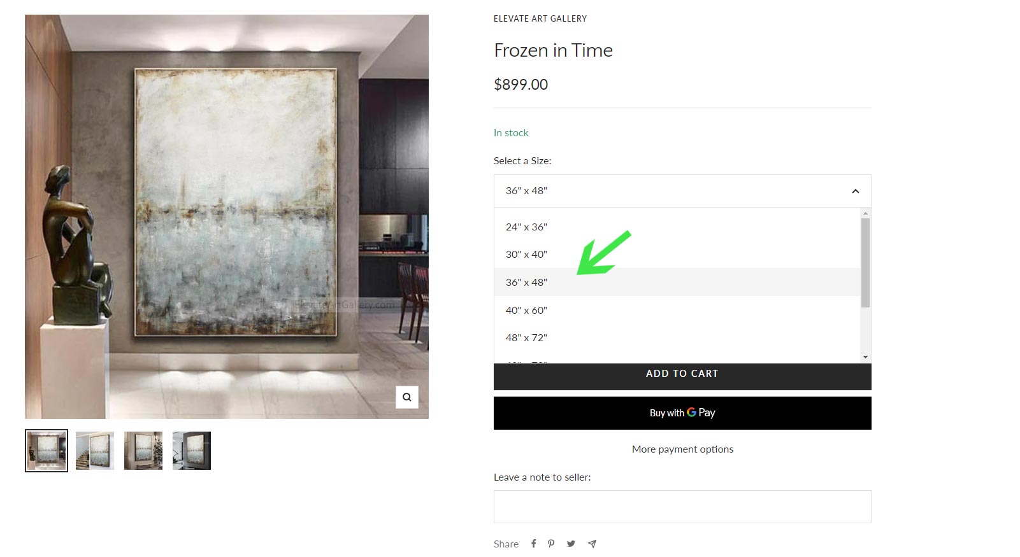The height and width of the screenshot is (557, 1020).
Task: View second thumbnail with staircase
Action: click(95, 451)
